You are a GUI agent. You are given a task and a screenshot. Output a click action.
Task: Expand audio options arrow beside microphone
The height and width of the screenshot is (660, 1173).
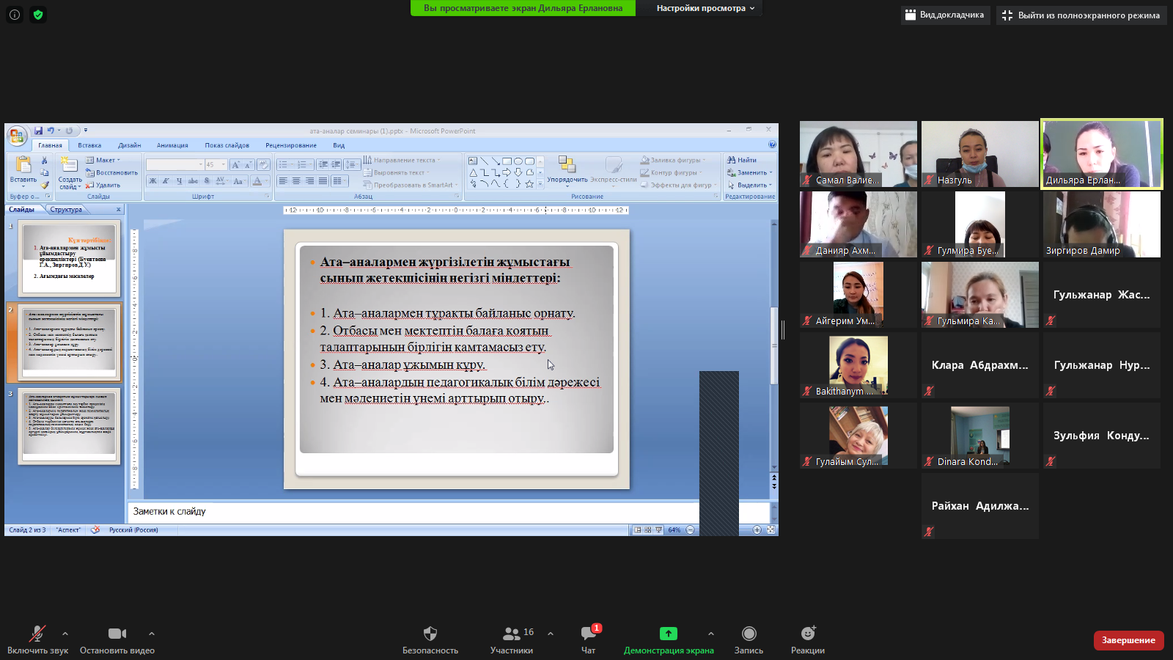[65, 634]
